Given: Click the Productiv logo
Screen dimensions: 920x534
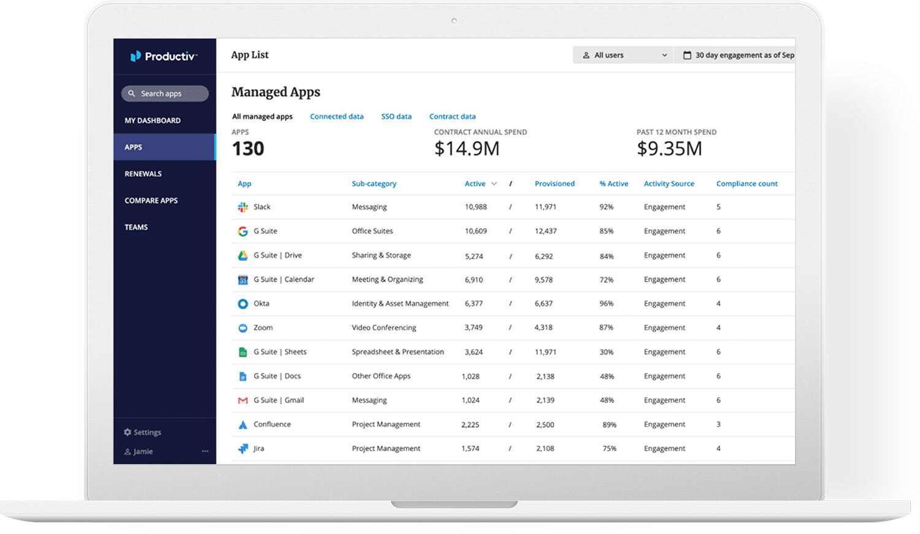Looking at the screenshot, I should pyautogui.click(x=163, y=56).
